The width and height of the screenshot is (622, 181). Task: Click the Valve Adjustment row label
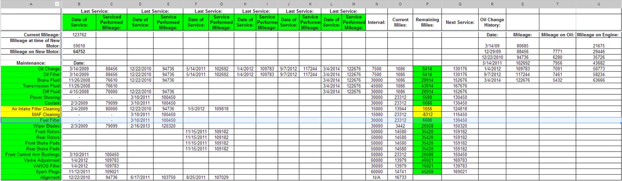click(31, 160)
